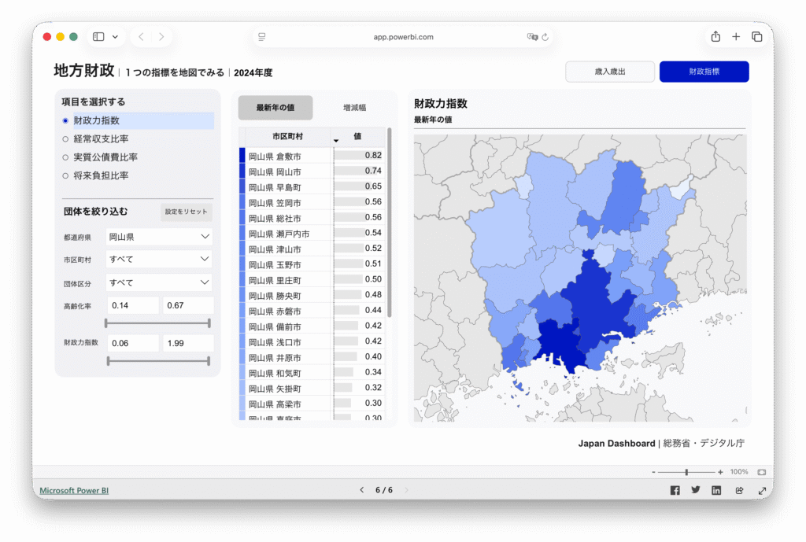This screenshot has height=542, width=806.
Task: Click the fit to page icon
Action: click(x=762, y=472)
